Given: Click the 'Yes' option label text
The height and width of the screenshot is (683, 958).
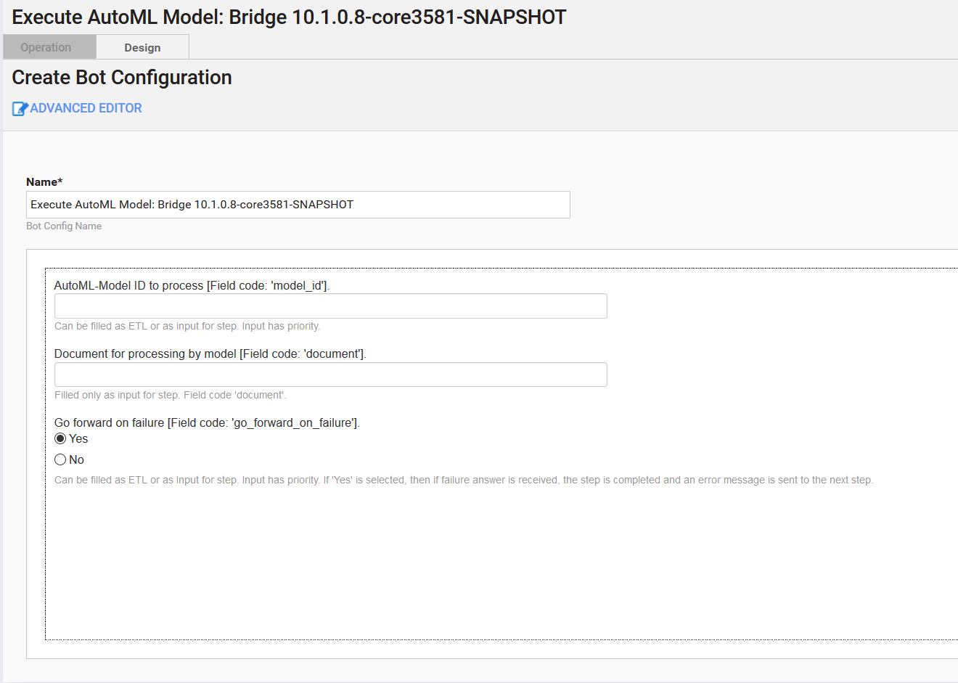Looking at the screenshot, I should (x=78, y=438).
